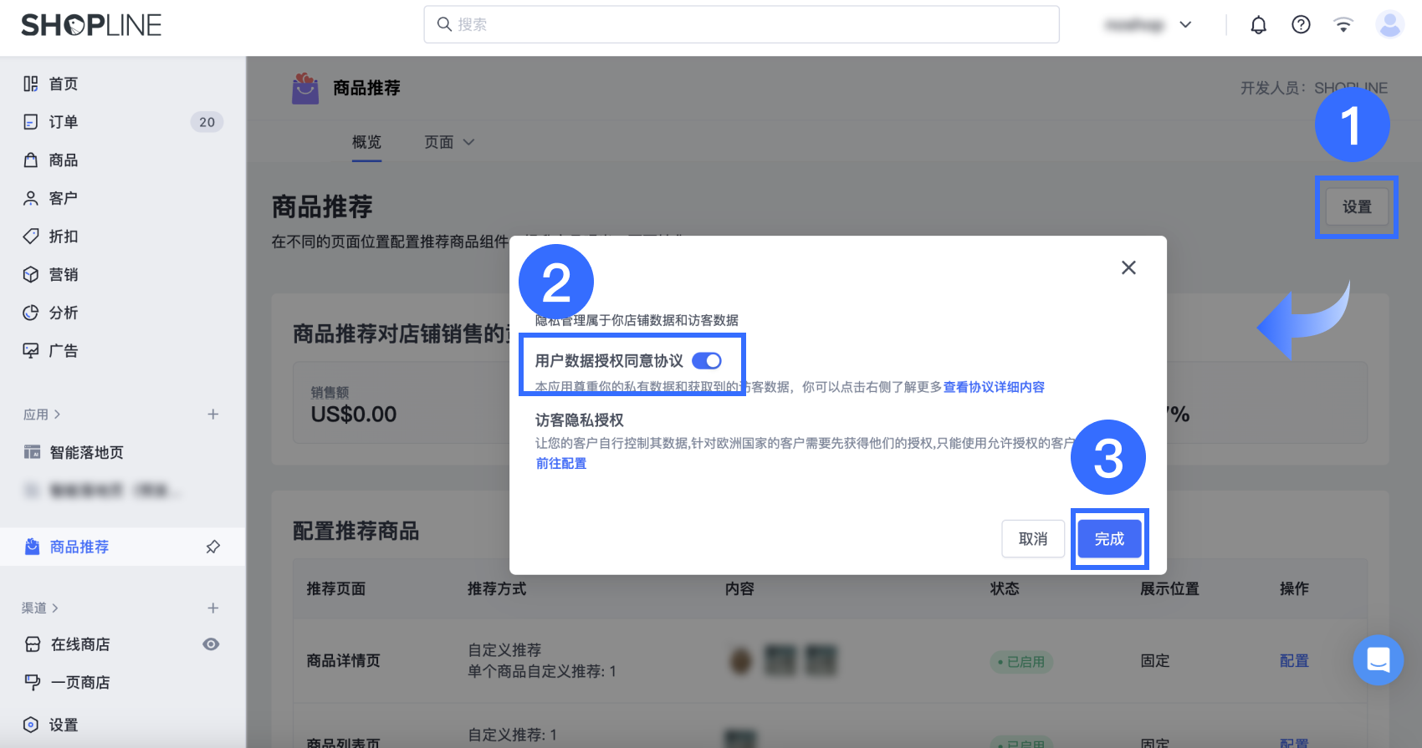The image size is (1422, 748).
Task: Switch to the 概览 tab
Action: (x=366, y=142)
